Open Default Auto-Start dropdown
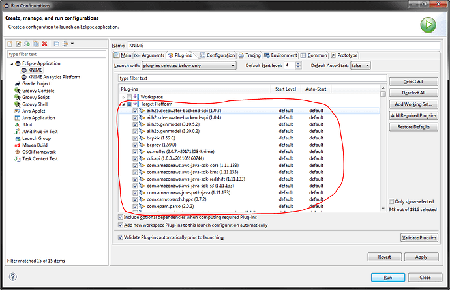Image resolution: width=450 pixels, height=290 pixels. point(361,66)
